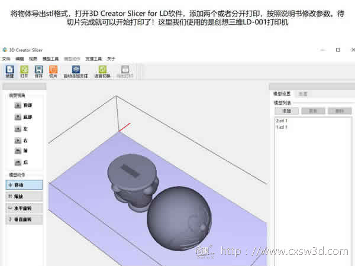
Task: Click the green 打开 (Open) toolbar icon
Action: pos(24,69)
